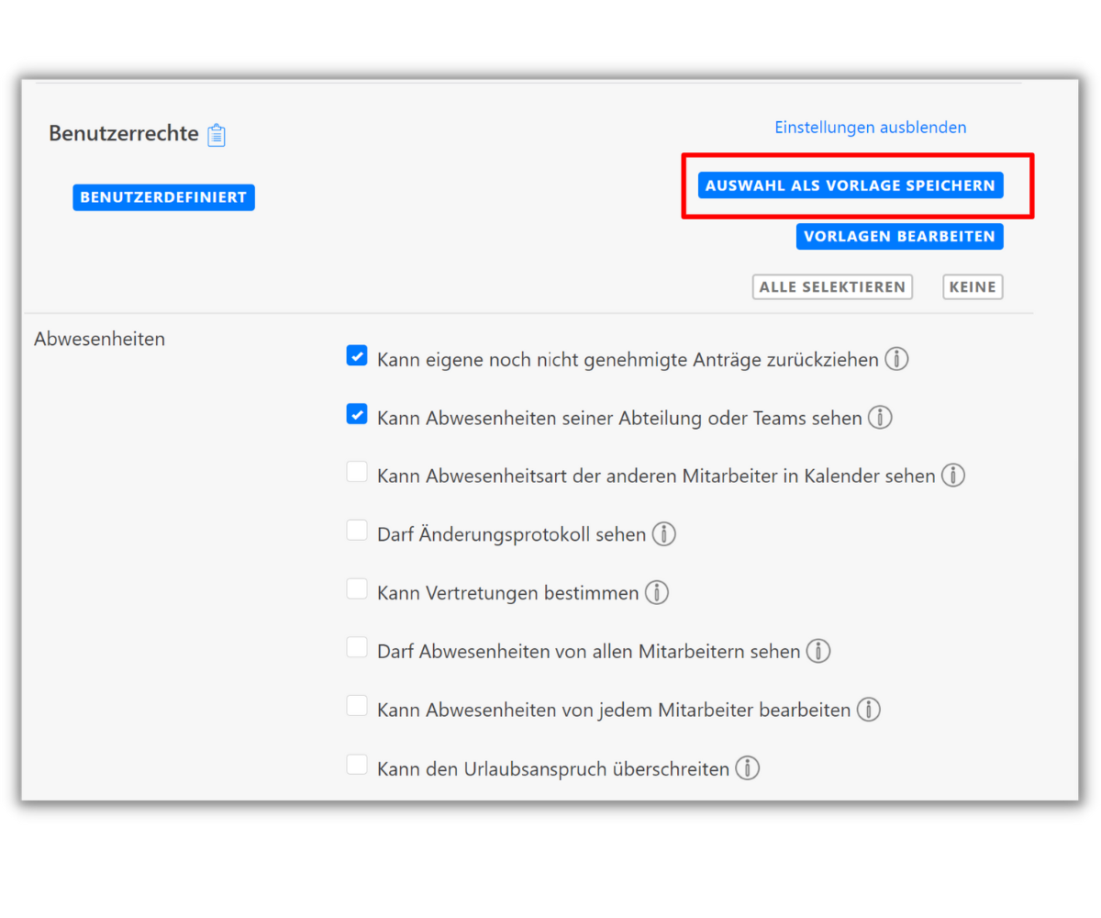Click the clipboard icon next to Benutzerrechte
Image resolution: width=1101 pixels, height=918 pixels.
click(x=217, y=134)
